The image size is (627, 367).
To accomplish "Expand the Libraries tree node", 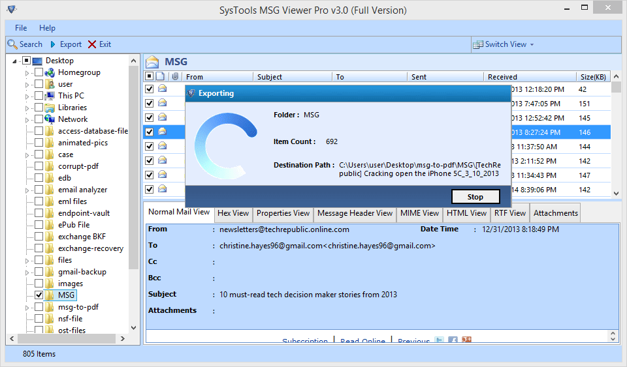I will 27,108.
